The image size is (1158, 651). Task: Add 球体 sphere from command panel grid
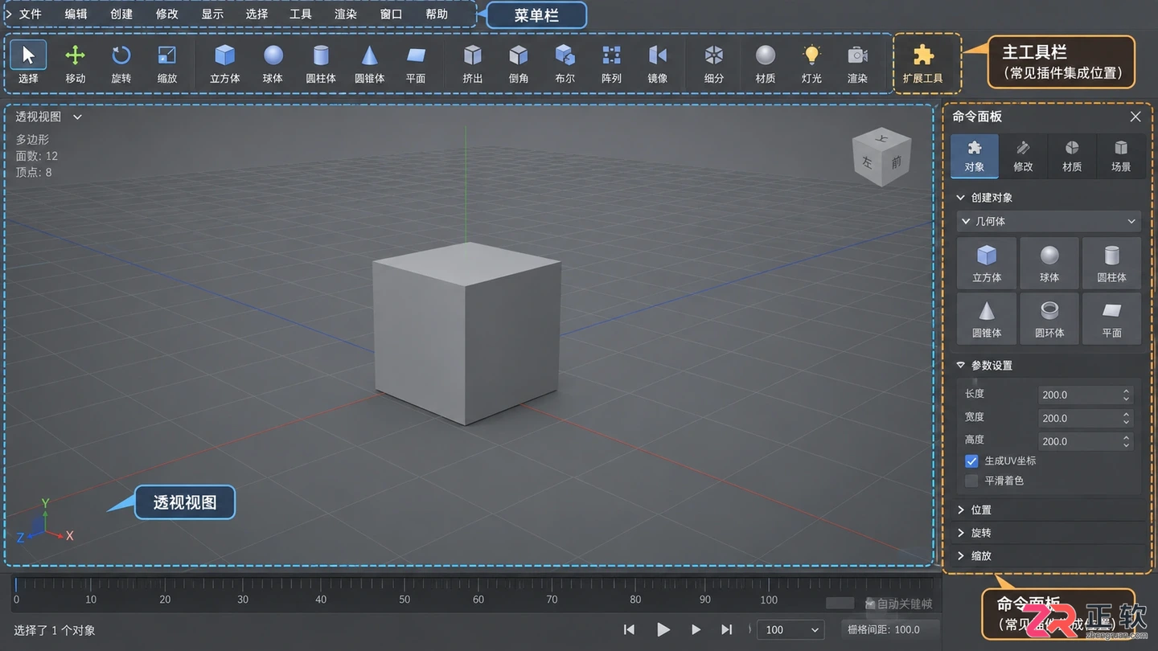point(1049,263)
